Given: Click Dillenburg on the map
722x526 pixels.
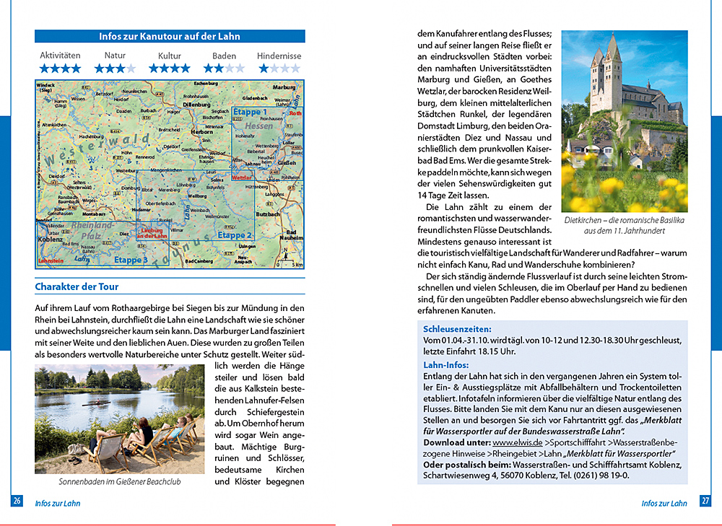Looking at the screenshot, I should tap(196, 105).
